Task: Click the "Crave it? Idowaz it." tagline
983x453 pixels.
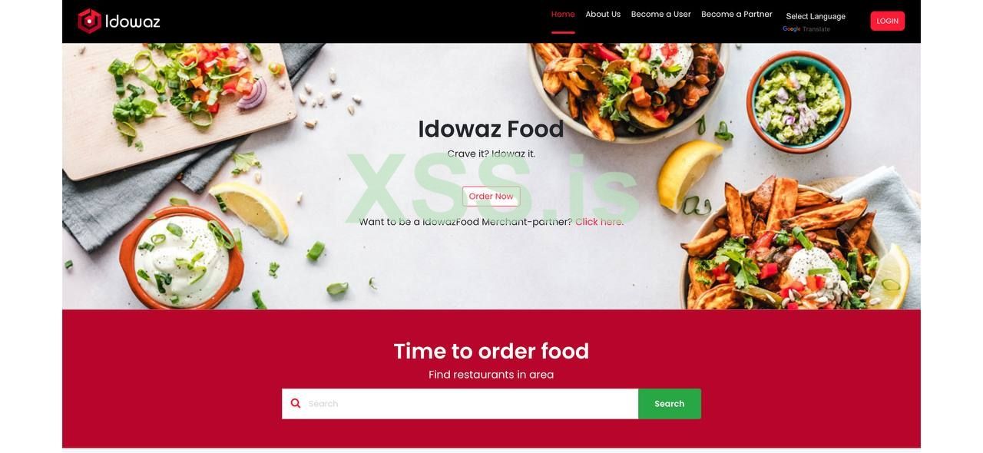Action: 491,154
